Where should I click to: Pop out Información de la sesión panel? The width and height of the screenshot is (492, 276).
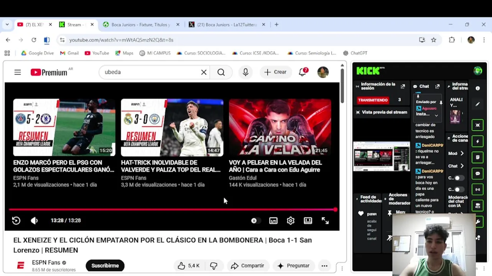pyautogui.click(x=403, y=87)
